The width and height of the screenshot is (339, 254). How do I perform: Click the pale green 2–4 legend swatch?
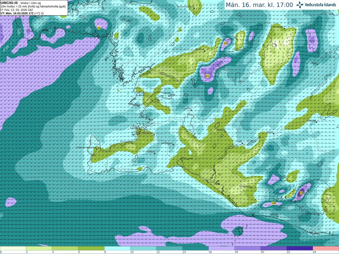[x=39, y=248]
